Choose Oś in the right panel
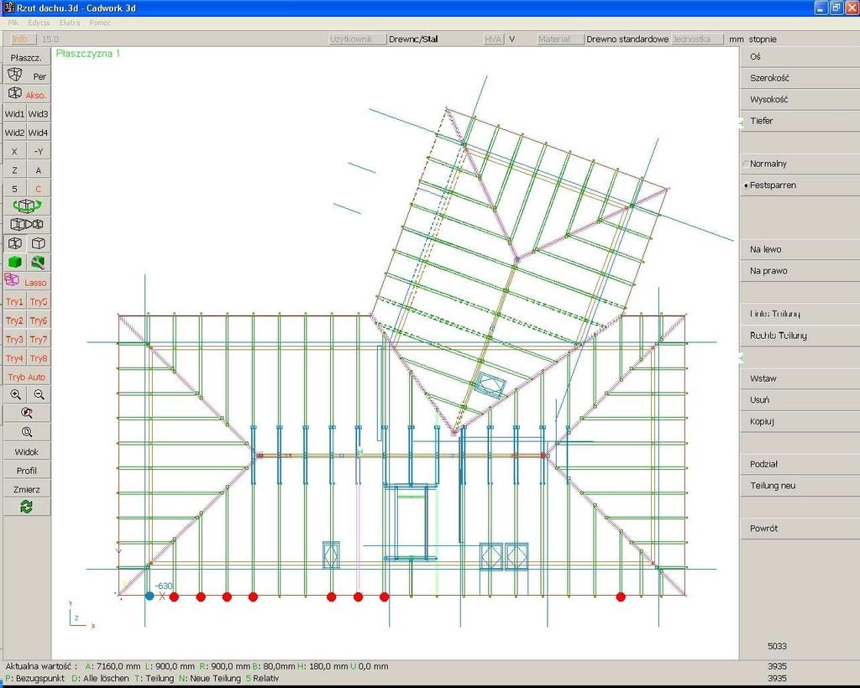This screenshot has height=688, width=860. coord(800,56)
